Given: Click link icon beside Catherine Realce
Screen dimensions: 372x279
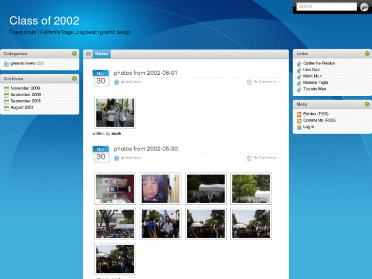Looking at the screenshot, I should 299,63.
